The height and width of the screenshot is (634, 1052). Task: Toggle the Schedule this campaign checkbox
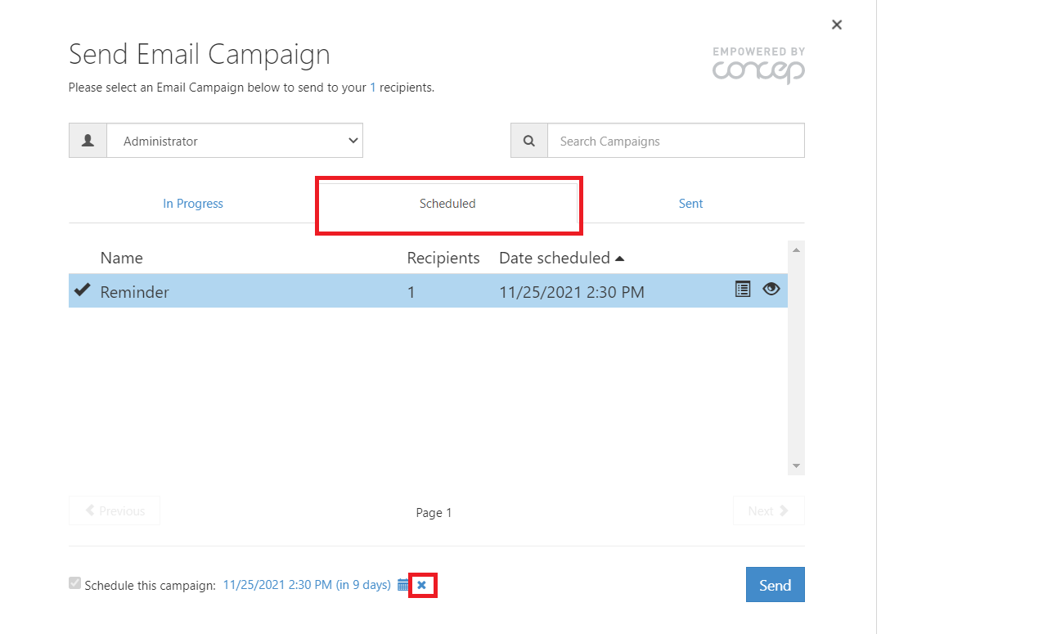(75, 583)
